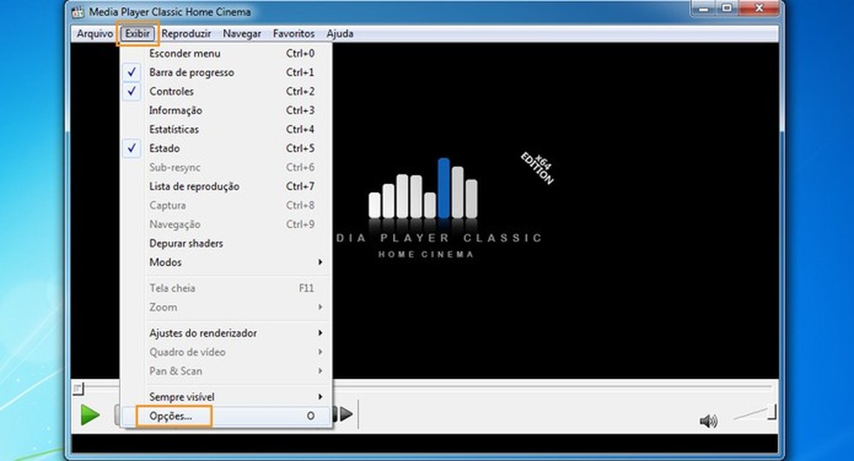Maximize the Media Player Classic window
The image size is (854, 461).
tap(726, 8)
